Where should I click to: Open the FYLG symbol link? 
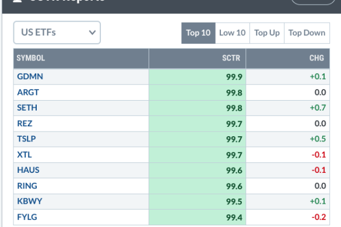pos(27,217)
